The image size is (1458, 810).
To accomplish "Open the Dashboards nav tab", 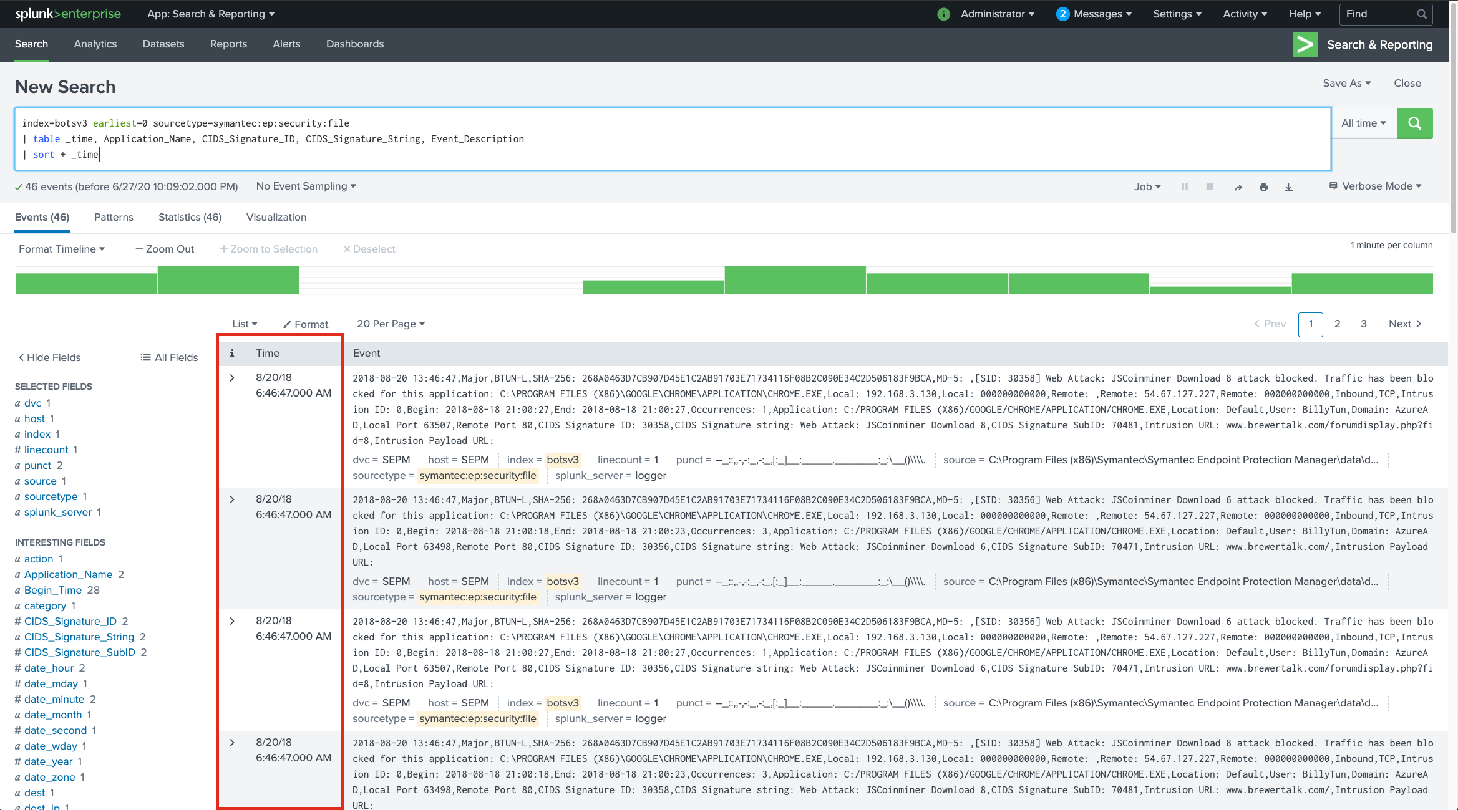I will tap(355, 44).
